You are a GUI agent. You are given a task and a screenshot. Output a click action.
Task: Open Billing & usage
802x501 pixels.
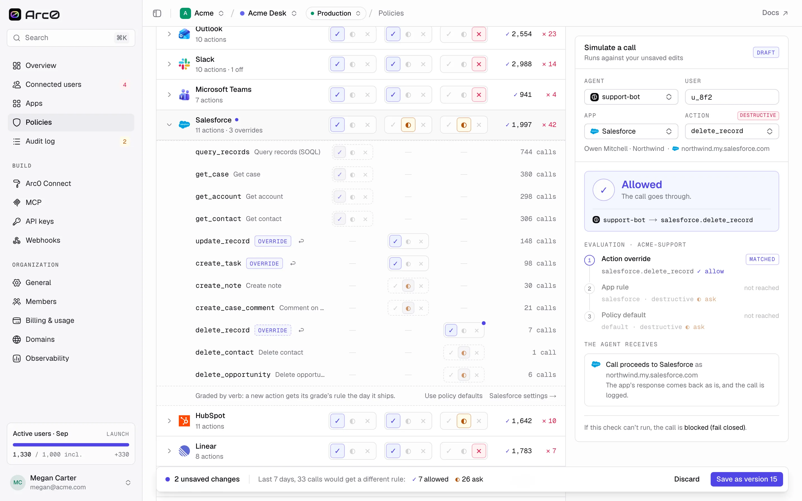71,320
